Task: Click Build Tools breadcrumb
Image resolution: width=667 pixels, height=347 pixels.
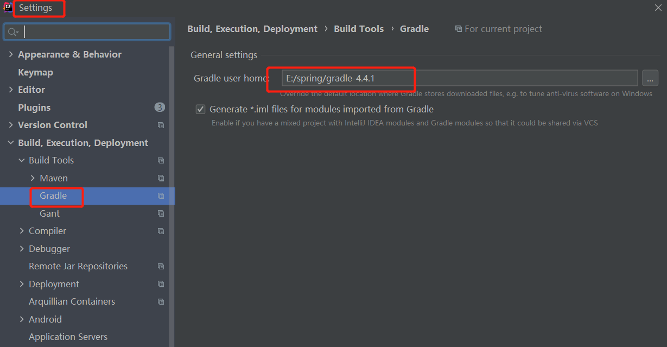Action: (x=359, y=29)
